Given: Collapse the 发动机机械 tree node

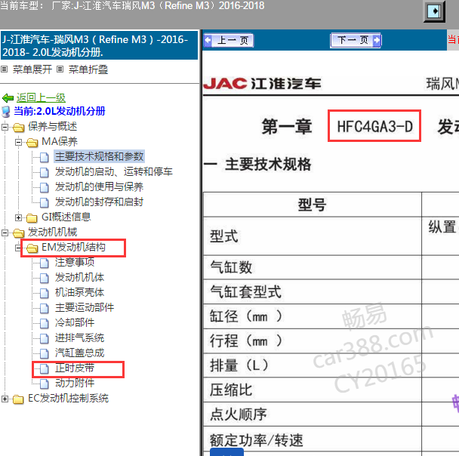Looking at the screenshot, I should click(5, 233).
